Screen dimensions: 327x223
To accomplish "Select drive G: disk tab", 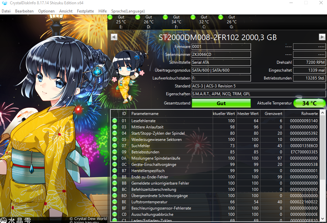I will (232, 22).
